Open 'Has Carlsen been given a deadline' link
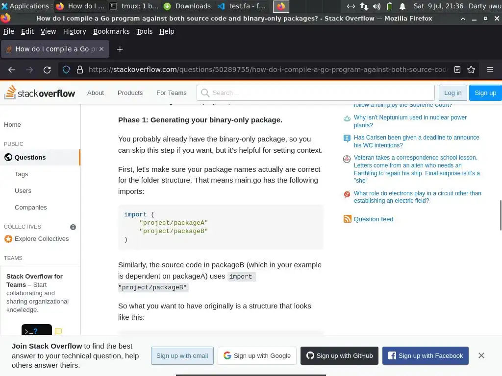Viewport: 502px width, 376px height. coord(416,141)
